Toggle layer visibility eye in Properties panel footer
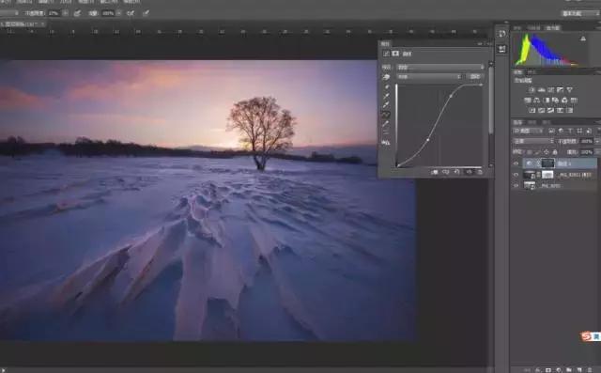The height and width of the screenshot is (373, 601). click(469, 172)
